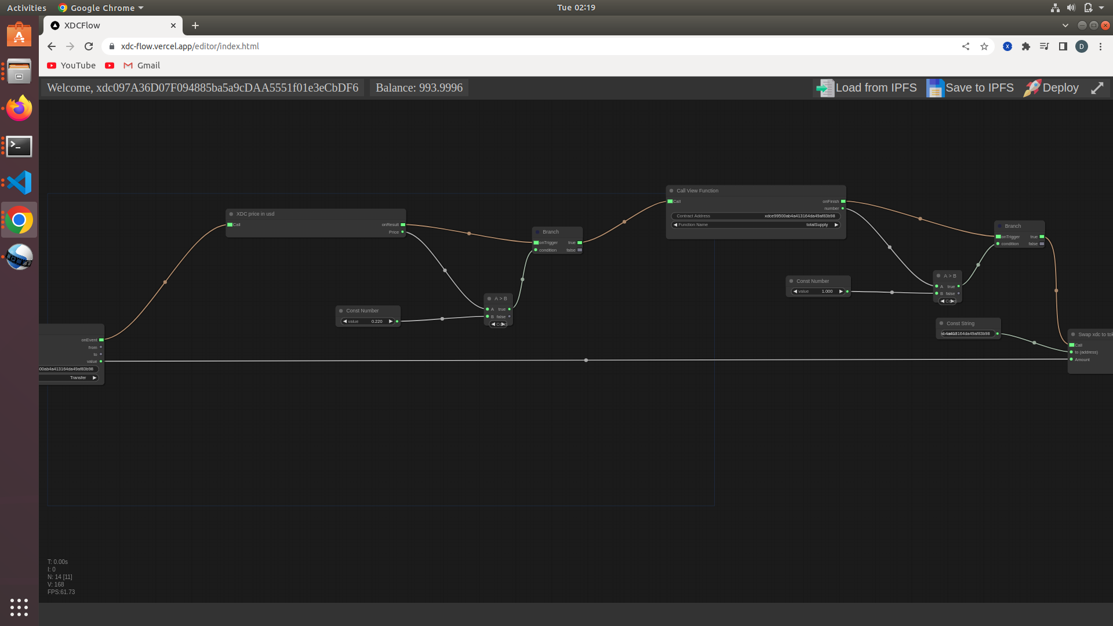Click right arrow of Function Name totalSupply selector
1113x626 pixels.
pyautogui.click(x=836, y=225)
